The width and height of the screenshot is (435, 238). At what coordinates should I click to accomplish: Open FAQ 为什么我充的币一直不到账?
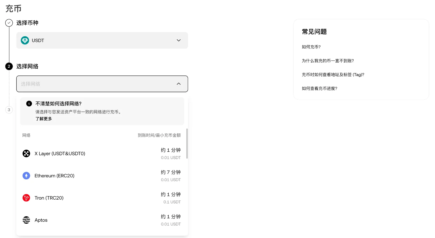[x=328, y=61]
